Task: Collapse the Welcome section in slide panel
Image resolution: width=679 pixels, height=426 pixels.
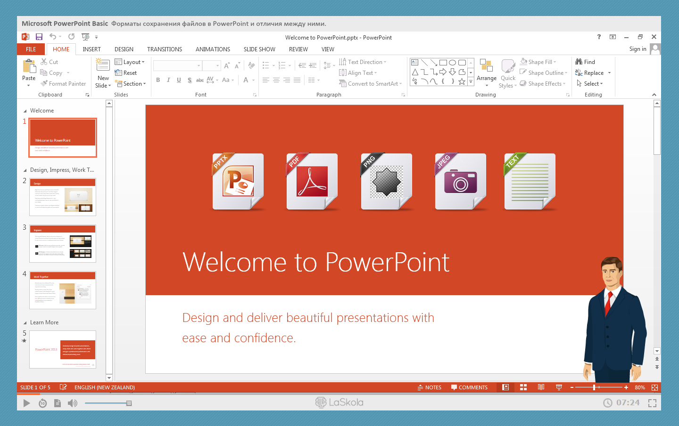Action: click(x=25, y=111)
